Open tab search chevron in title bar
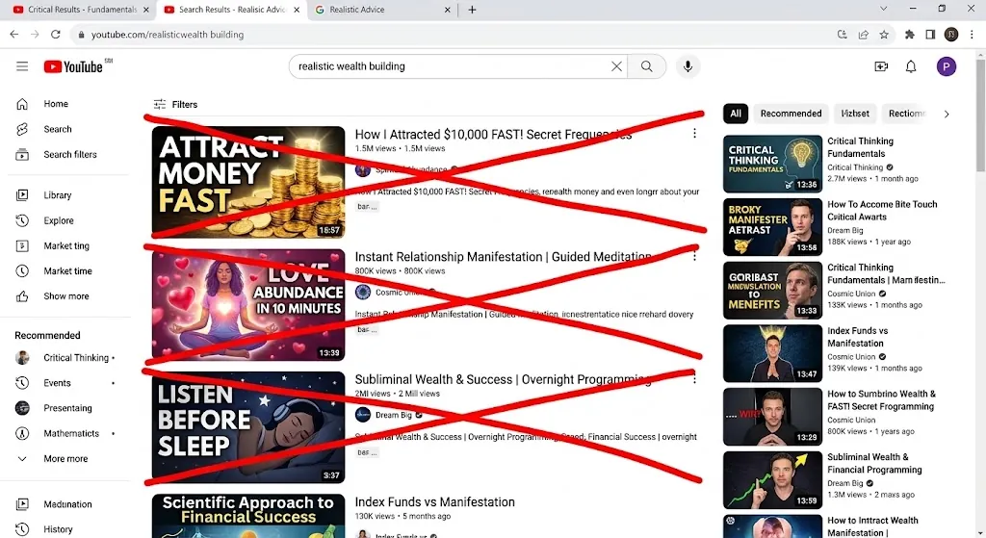The height and width of the screenshot is (538, 986). point(883,9)
